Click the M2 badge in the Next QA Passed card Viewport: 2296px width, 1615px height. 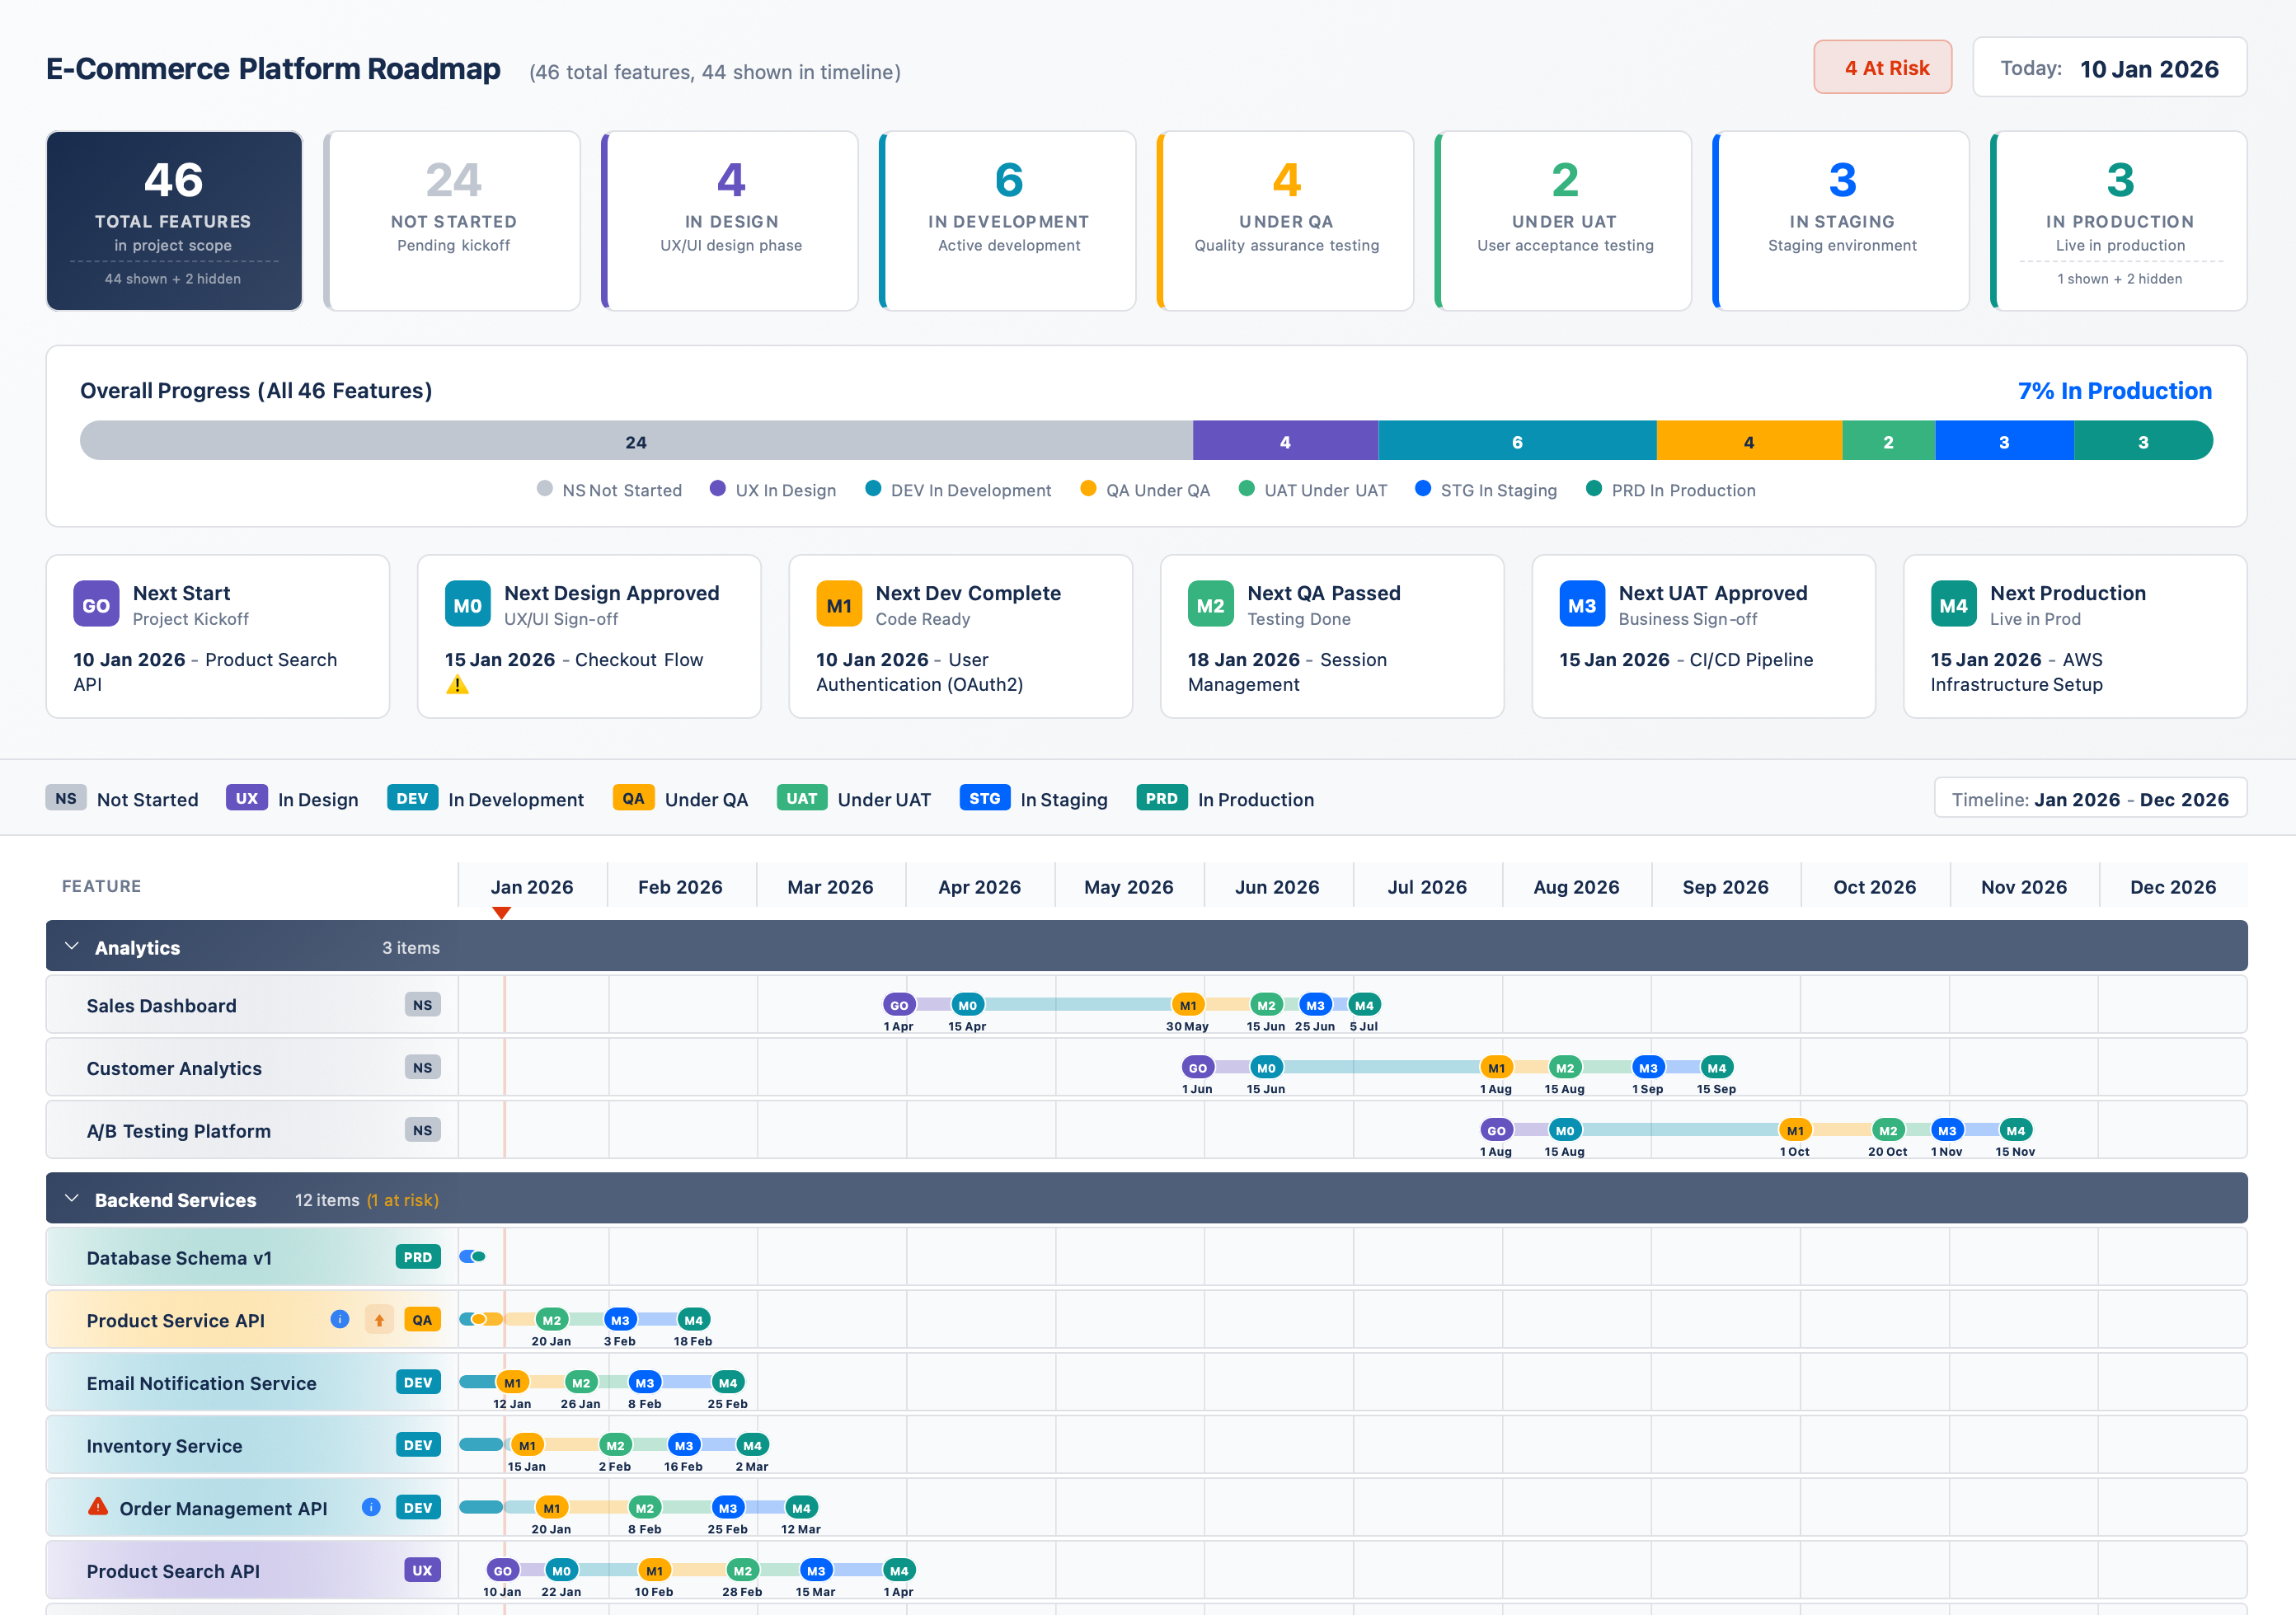click(x=1210, y=604)
